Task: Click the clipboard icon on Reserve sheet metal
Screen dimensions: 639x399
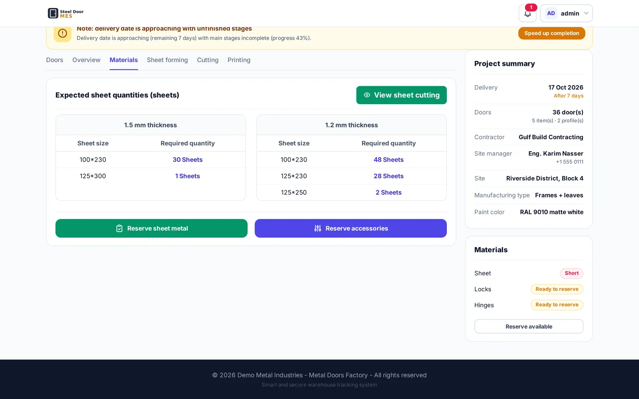Action: [119, 228]
